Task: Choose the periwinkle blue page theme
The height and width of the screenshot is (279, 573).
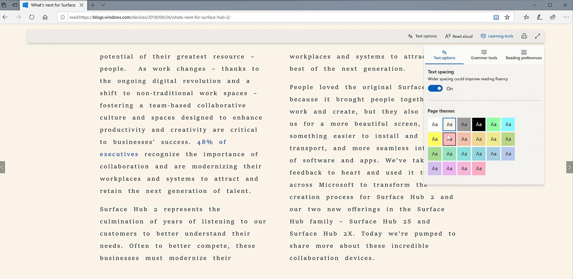Action: point(508,154)
